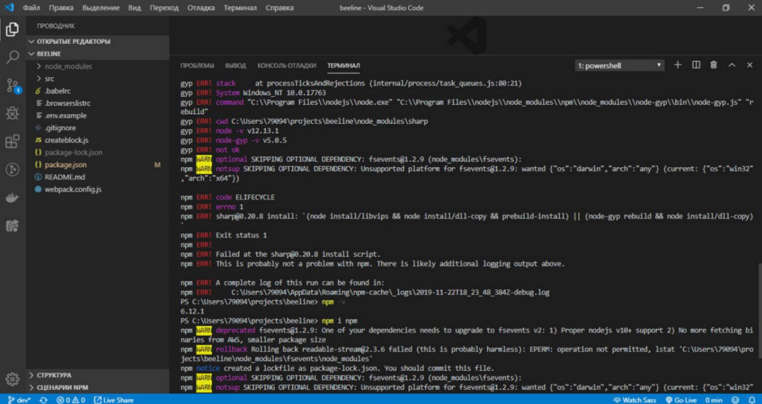The height and width of the screenshot is (404, 762).
Task: Collapse the Открытые редакторы section
Action: (98, 42)
